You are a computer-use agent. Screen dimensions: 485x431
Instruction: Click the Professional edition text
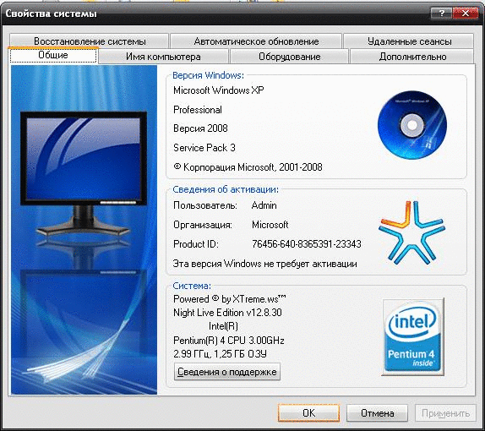coord(198,110)
